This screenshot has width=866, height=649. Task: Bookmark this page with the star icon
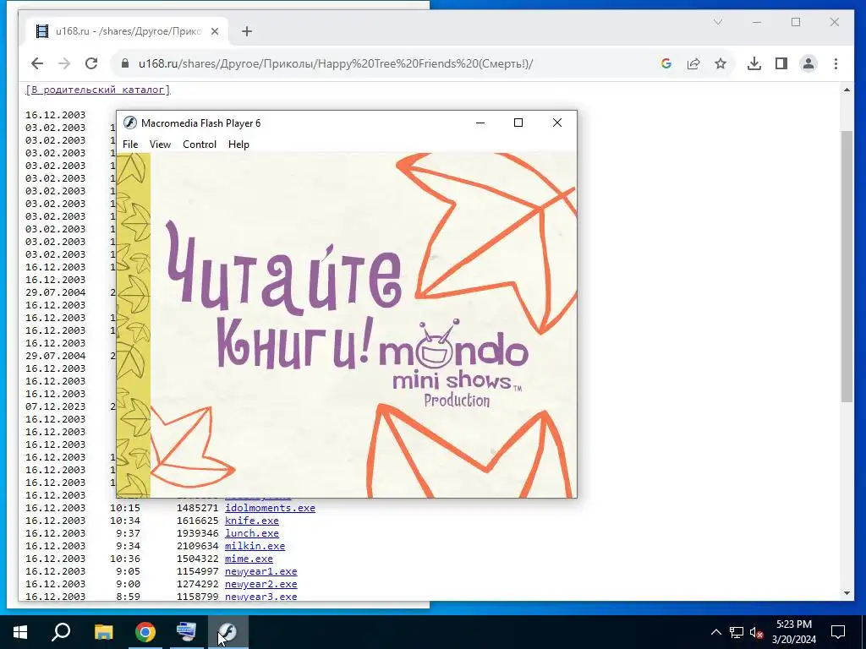721,63
